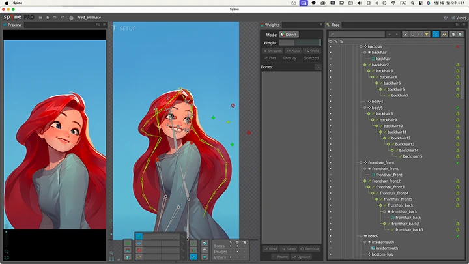Open the Spine menu in macOS menu bar

[18, 3]
